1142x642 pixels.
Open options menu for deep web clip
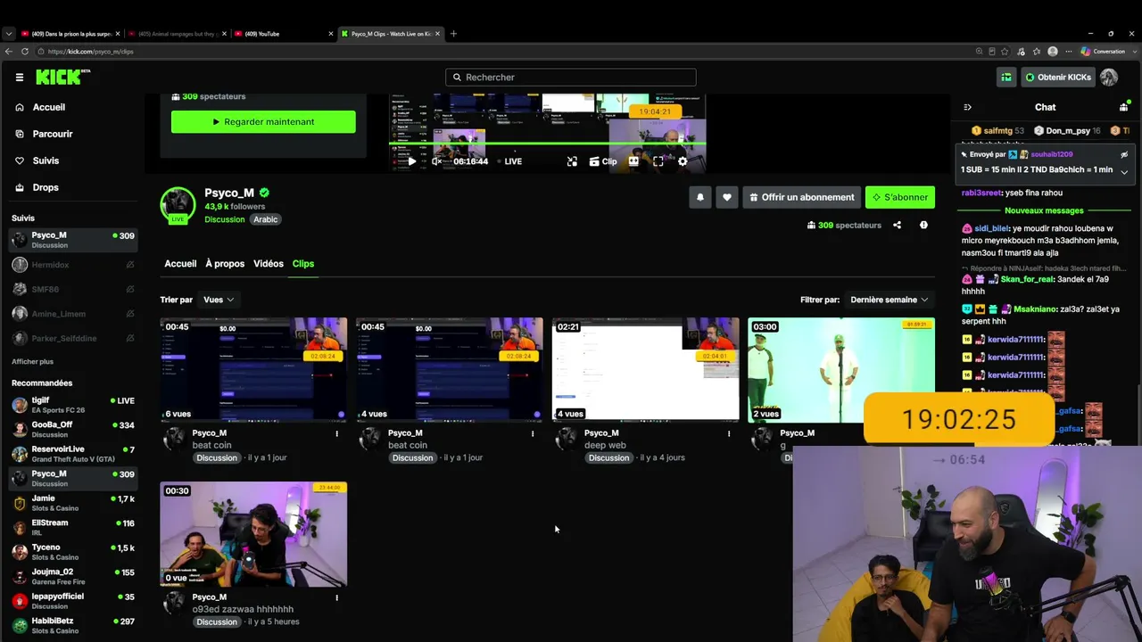point(729,434)
